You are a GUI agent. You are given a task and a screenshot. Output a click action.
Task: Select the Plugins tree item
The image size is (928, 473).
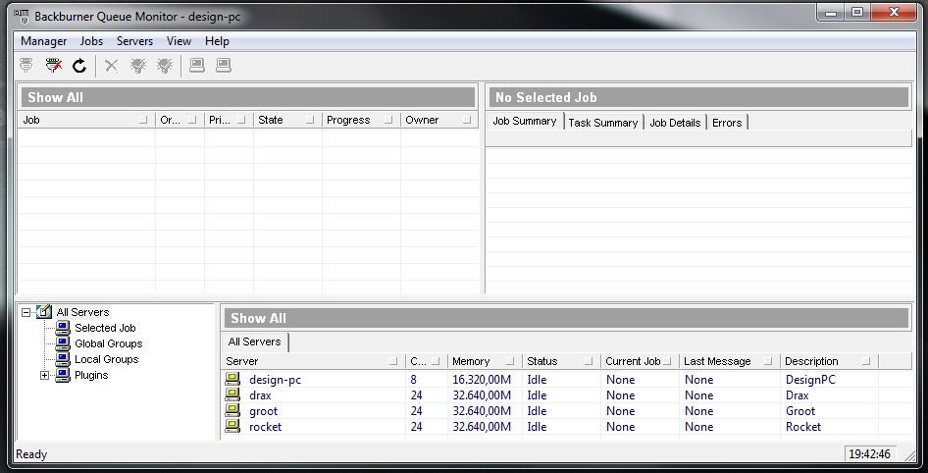[91, 375]
